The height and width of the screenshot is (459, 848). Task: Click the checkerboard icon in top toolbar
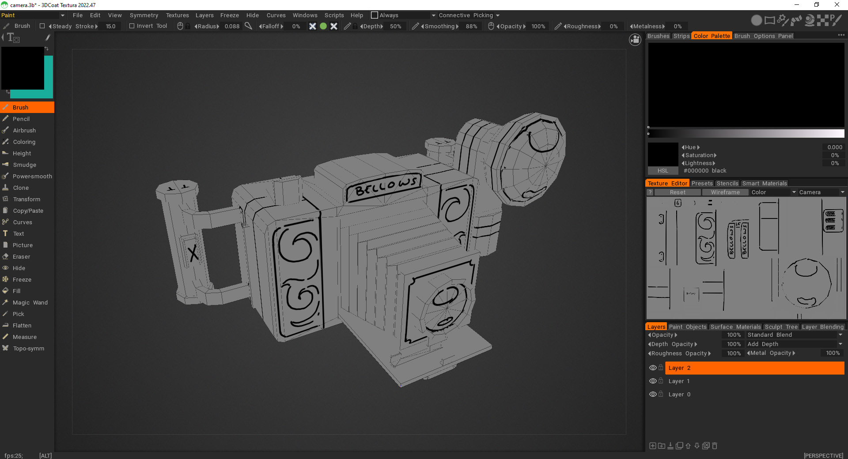(x=822, y=20)
